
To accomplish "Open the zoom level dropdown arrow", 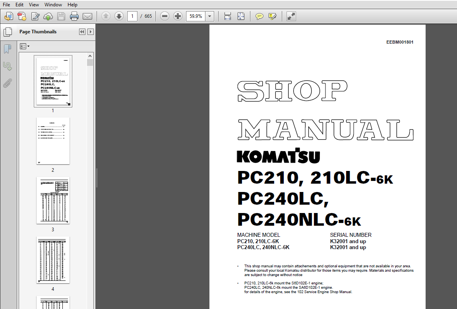I will click(x=209, y=16).
